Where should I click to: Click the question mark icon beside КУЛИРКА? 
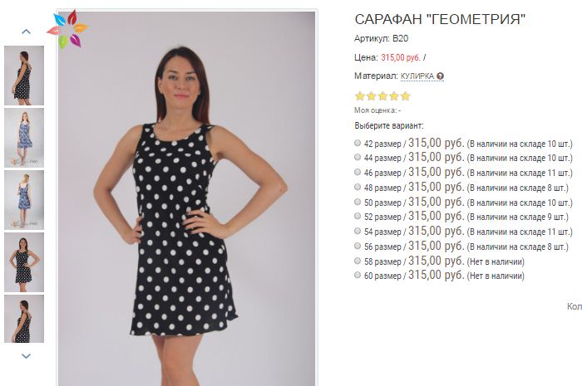coord(440,76)
